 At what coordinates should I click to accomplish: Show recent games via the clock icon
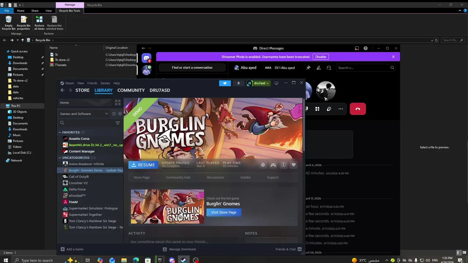click(x=114, y=114)
